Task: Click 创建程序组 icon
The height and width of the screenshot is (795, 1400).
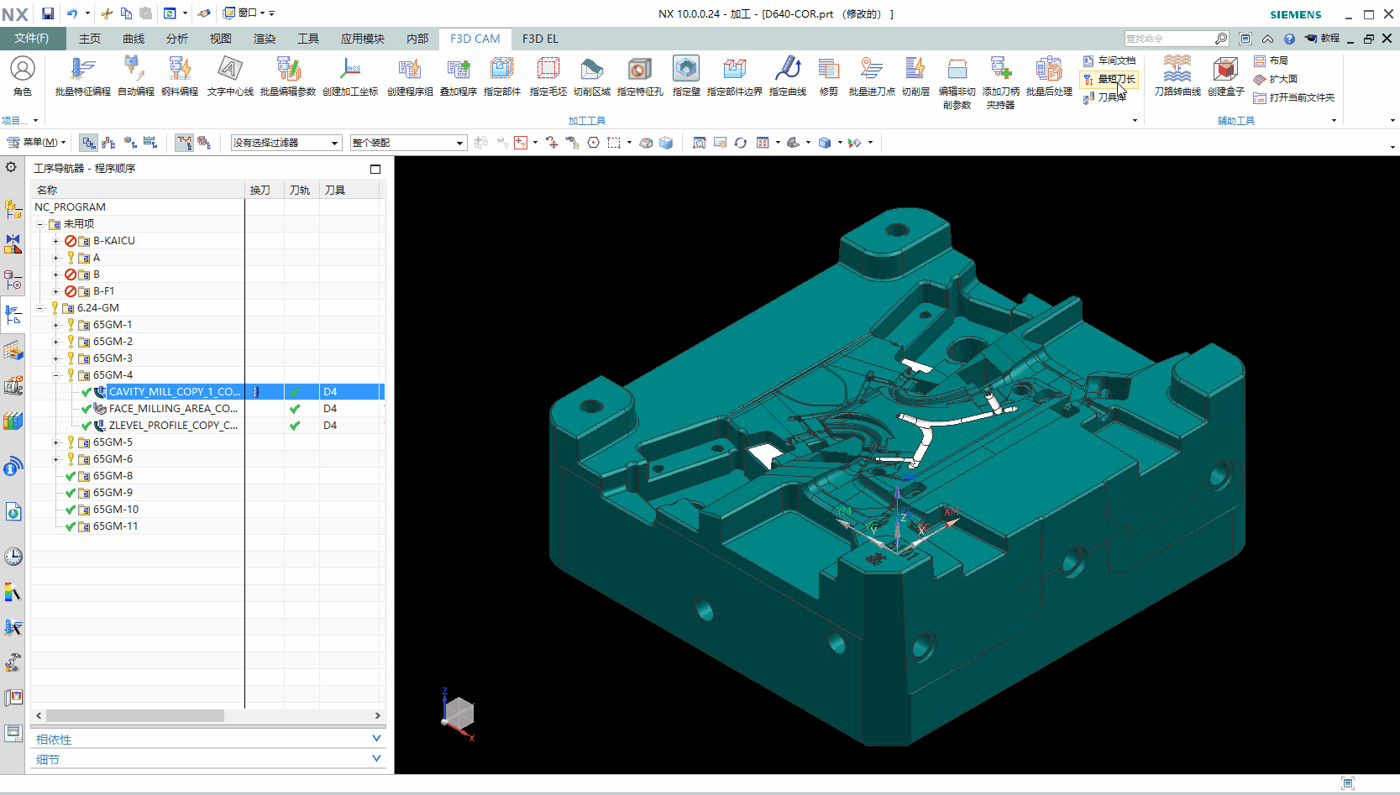Action: [410, 76]
